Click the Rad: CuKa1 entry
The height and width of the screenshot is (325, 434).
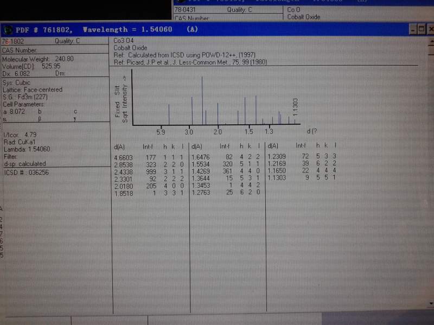(x=20, y=142)
